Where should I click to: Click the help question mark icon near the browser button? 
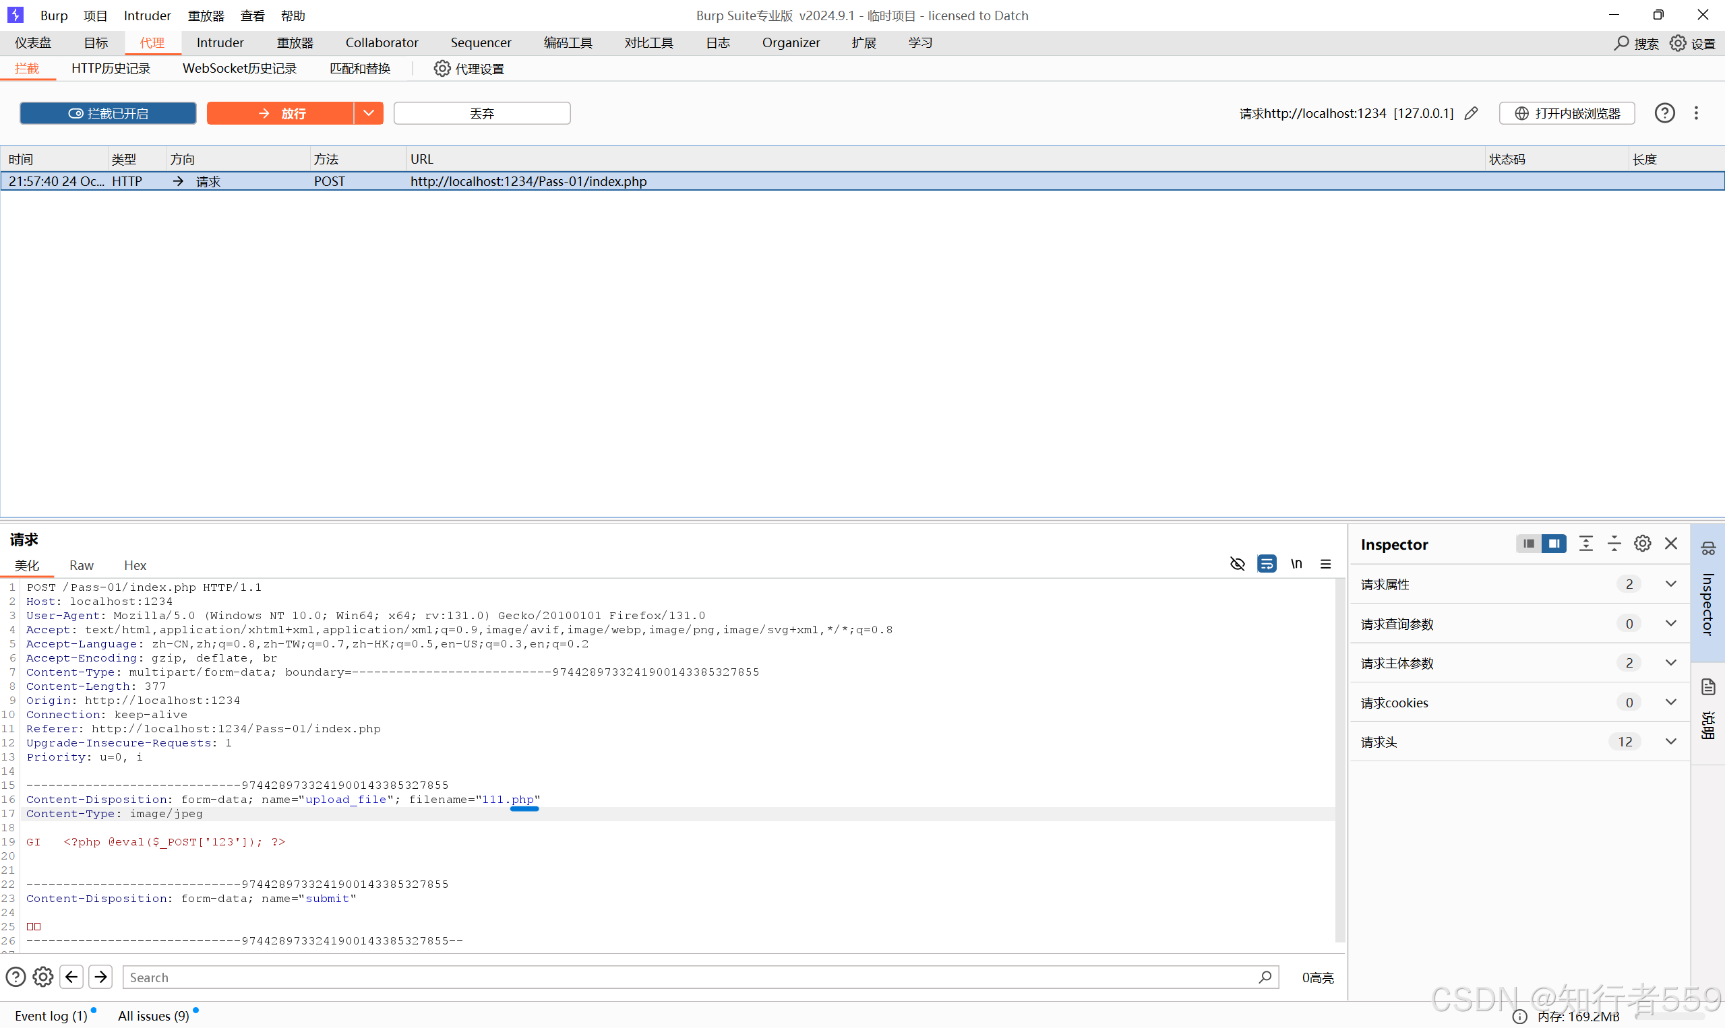click(x=1664, y=113)
